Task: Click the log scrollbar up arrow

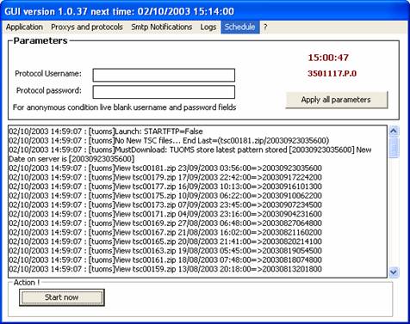Action: pyautogui.click(x=394, y=131)
